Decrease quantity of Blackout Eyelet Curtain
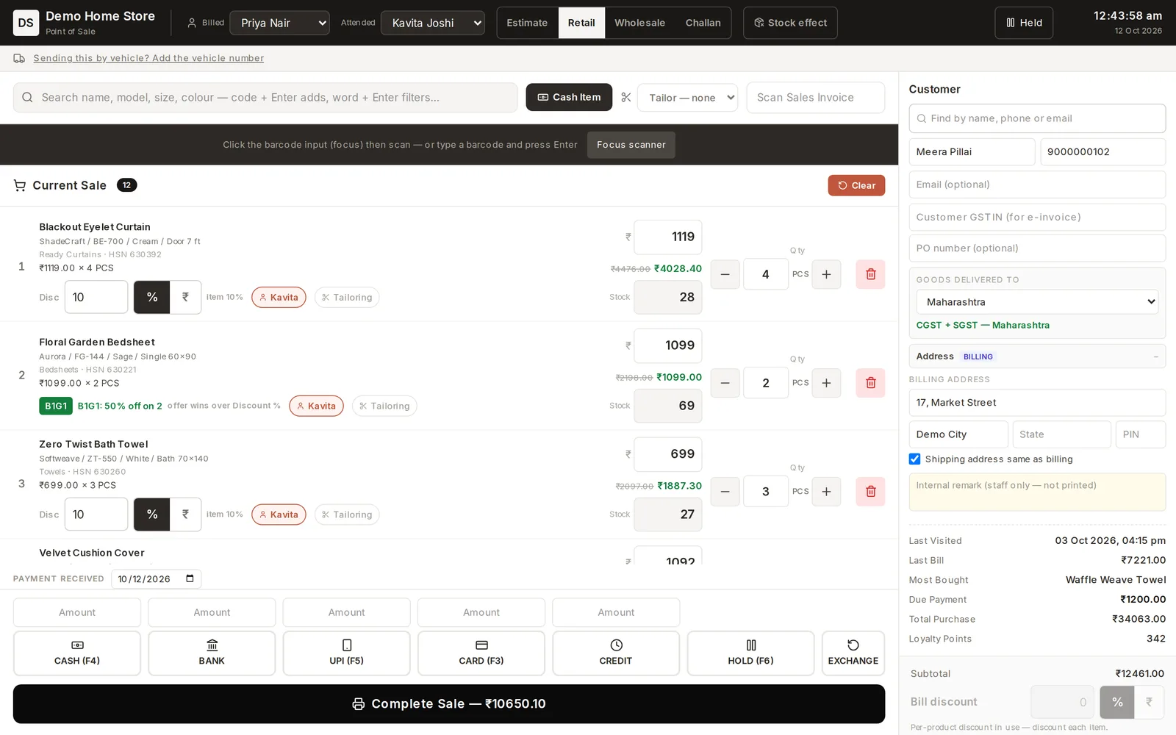This screenshot has width=1176, height=735. (725, 274)
